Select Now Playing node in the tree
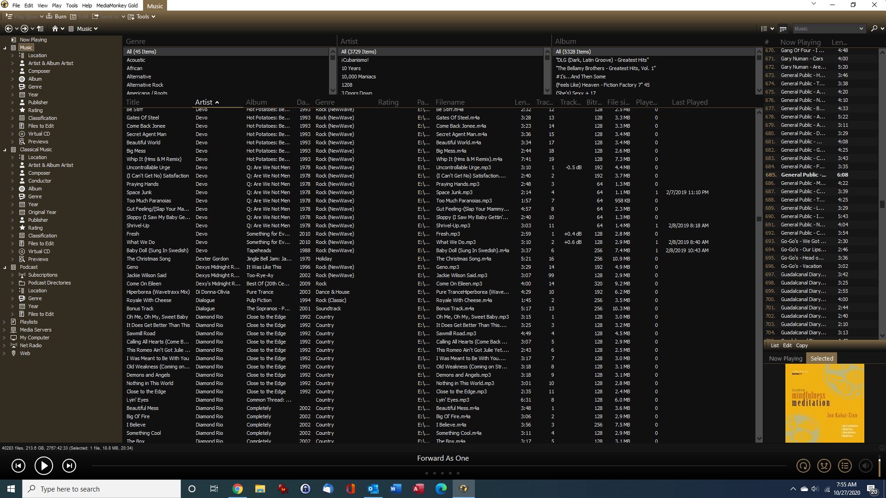Viewport: 886px width, 498px height. (33, 40)
